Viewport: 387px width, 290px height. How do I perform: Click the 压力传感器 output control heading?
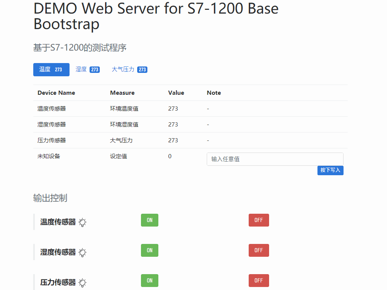(58, 282)
